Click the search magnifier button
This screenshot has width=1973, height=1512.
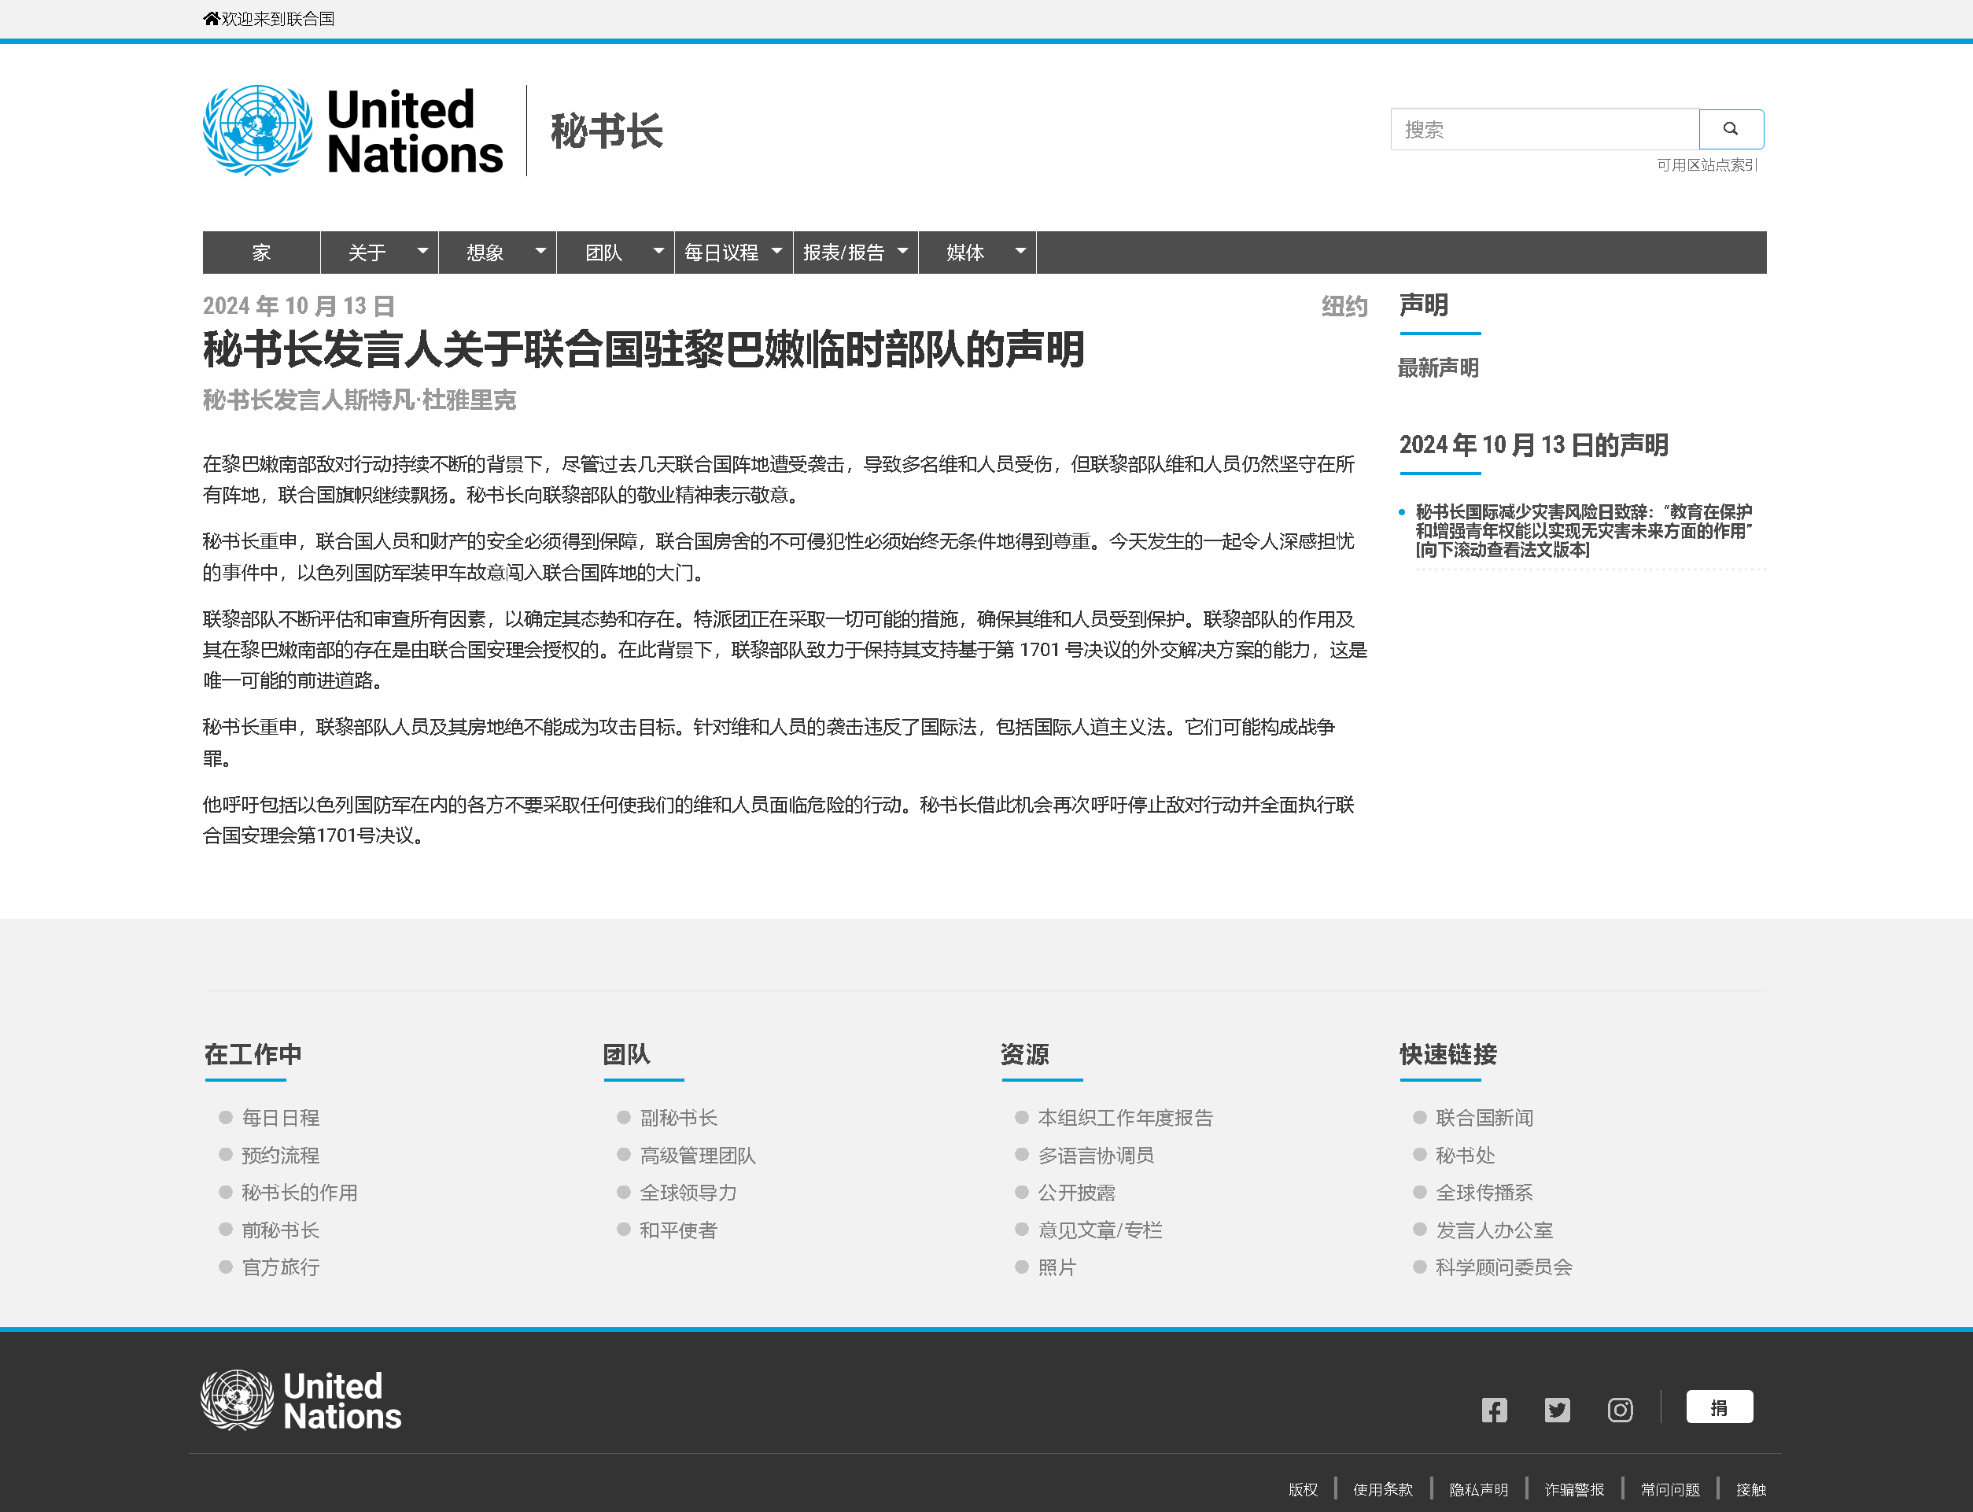[x=1730, y=129]
